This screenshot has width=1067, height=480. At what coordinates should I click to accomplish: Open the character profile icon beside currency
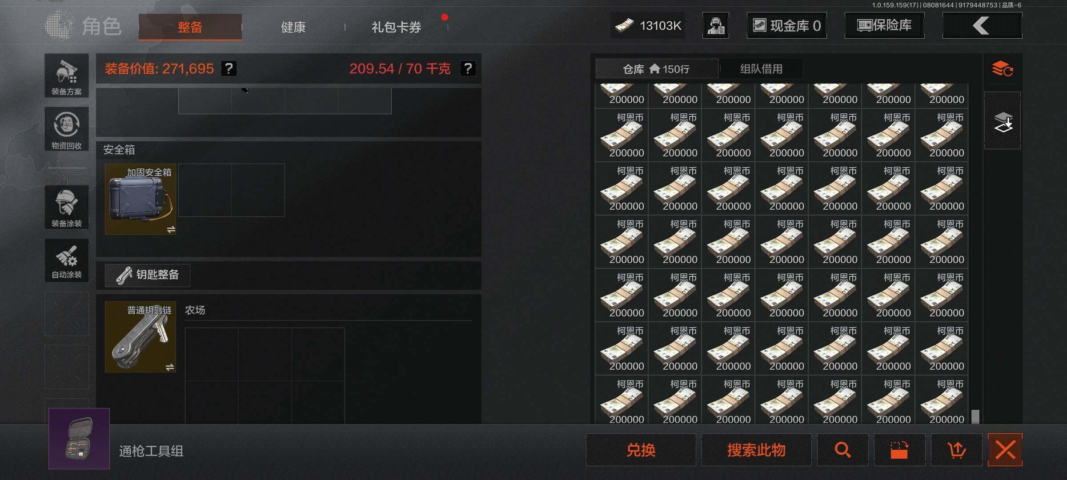[x=716, y=25]
